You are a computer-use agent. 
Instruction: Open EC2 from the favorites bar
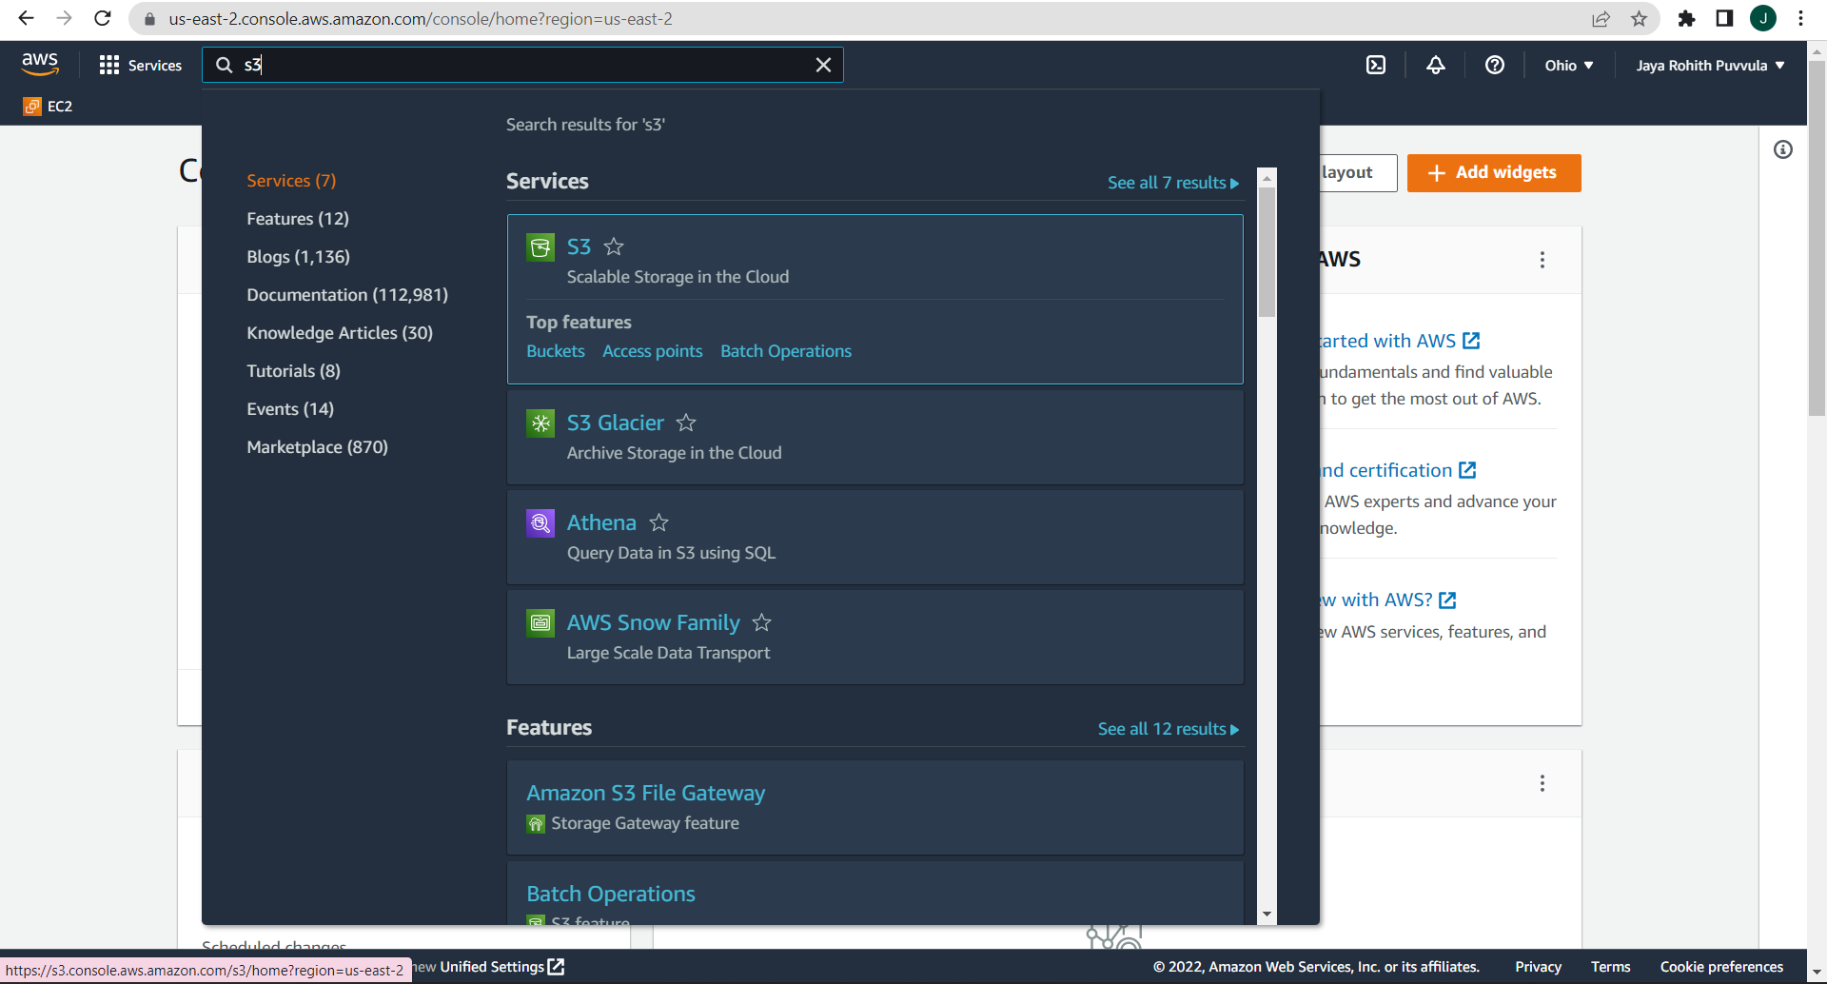coord(48,106)
